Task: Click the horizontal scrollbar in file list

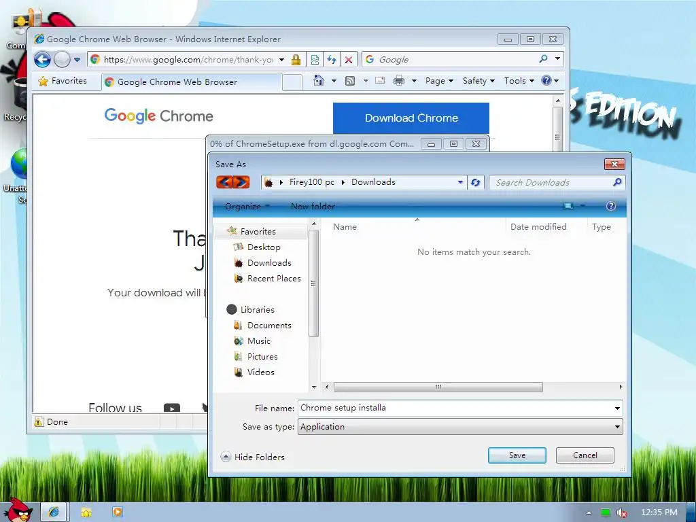Action: [x=438, y=387]
